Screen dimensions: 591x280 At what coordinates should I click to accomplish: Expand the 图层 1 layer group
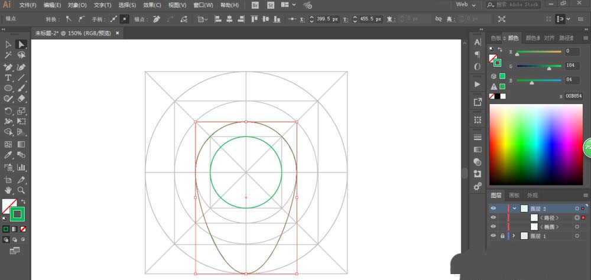513,236
